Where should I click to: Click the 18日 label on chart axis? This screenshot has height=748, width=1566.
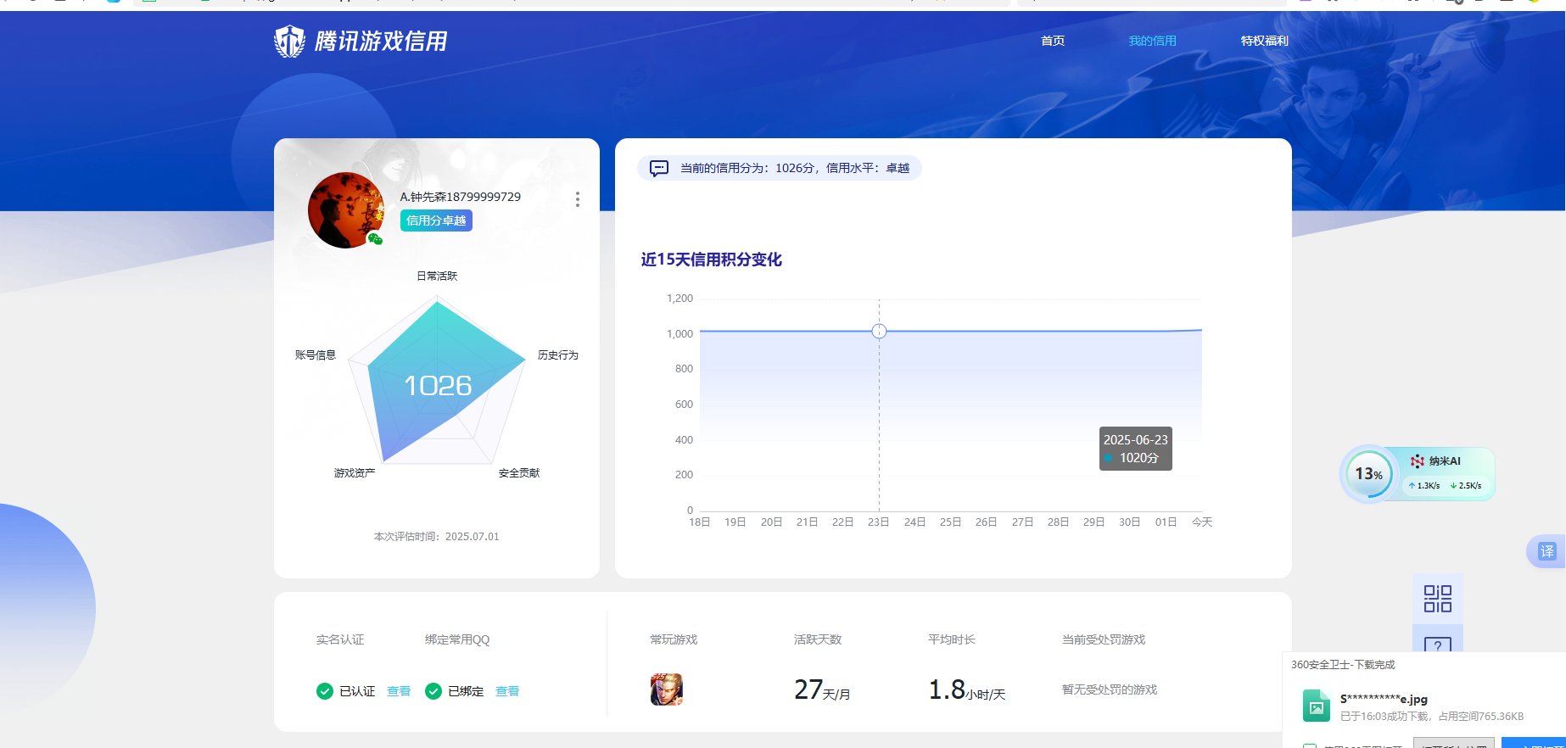pyautogui.click(x=700, y=522)
